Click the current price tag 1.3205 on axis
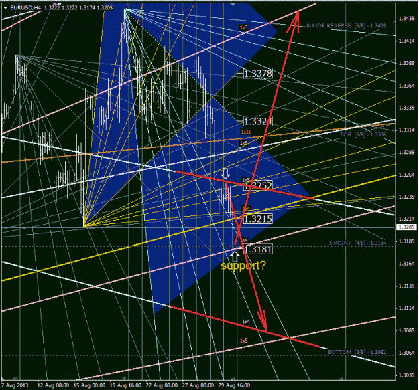Screen dimensions: 419x390 coord(406,227)
